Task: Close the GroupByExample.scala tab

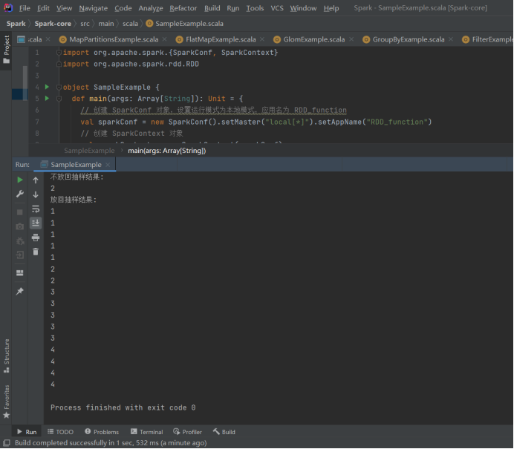Action: pyautogui.click(x=451, y=39)
